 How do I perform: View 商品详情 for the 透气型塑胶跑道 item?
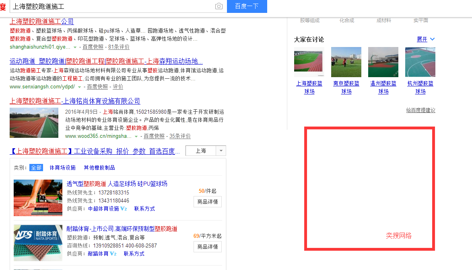208,202
